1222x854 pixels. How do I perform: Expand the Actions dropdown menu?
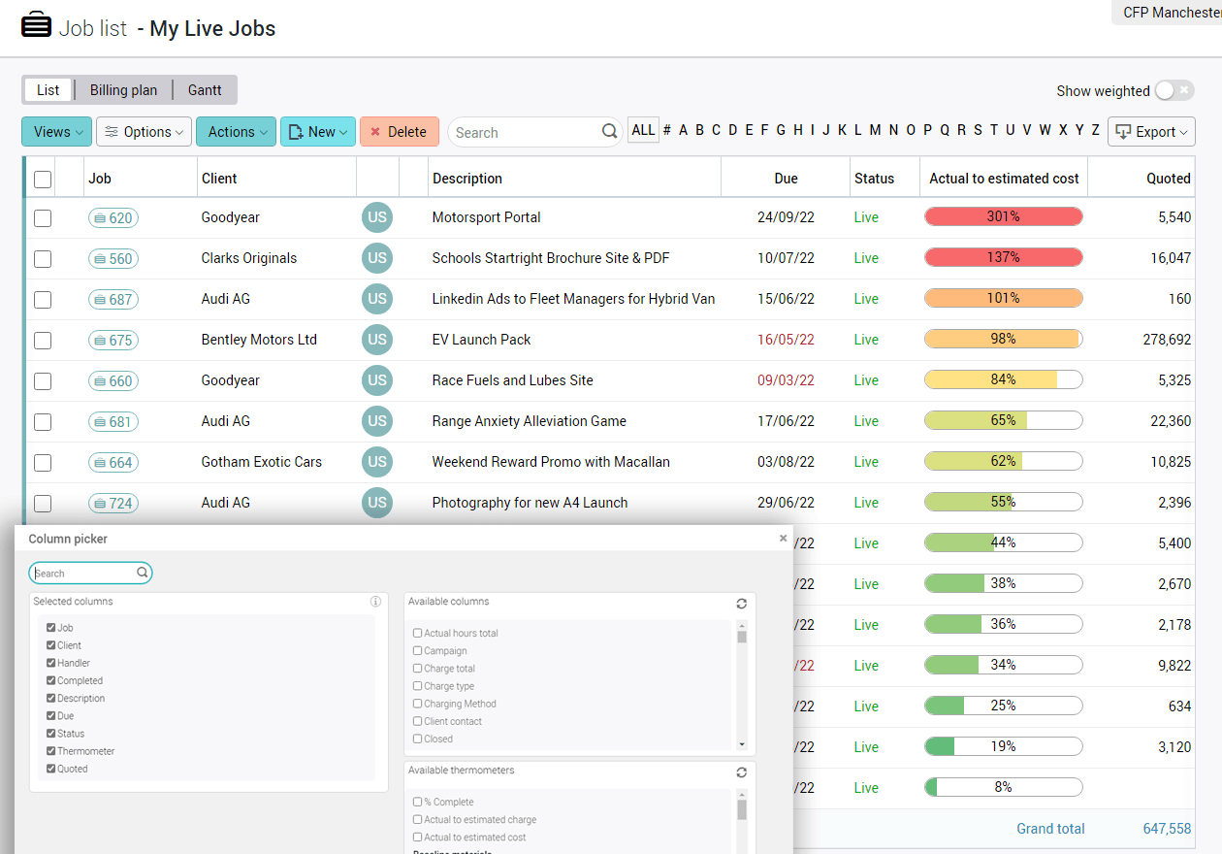(x=236, y=132)
